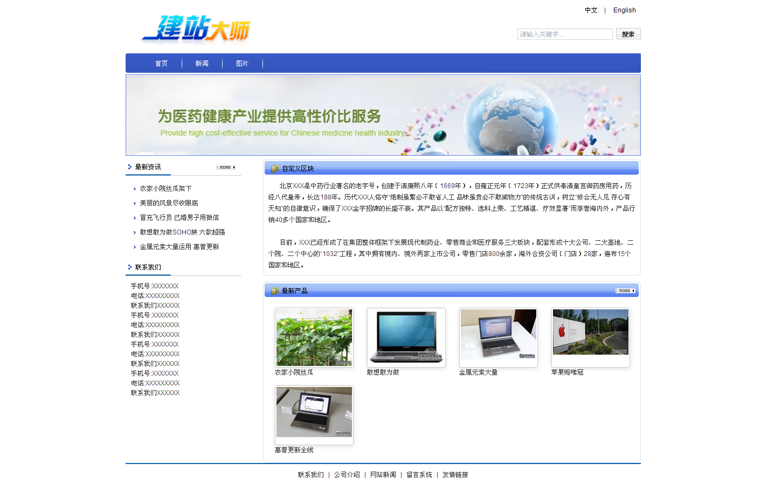Click the paragraph starting 北京XXX是中药行业
This screenshot has width=767, height=491.
452,203
